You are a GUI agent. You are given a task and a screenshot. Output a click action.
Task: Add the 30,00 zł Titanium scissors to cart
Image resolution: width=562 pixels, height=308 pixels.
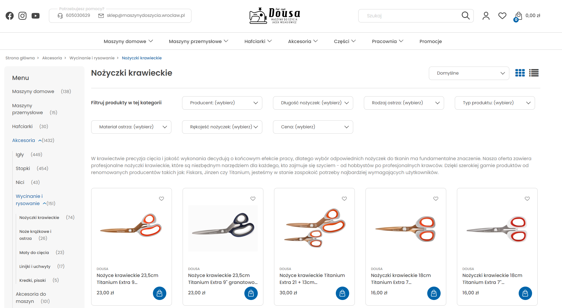point(342,293)
